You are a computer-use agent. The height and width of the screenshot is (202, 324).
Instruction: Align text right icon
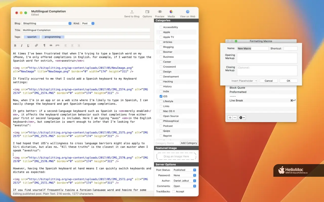(x=79, y=45)
